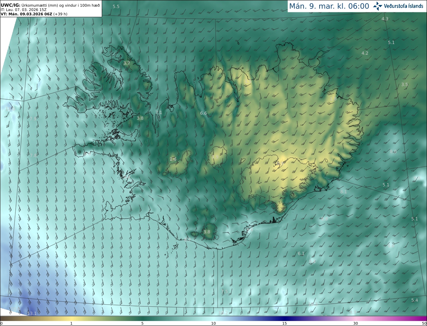This screenshot has width=427, height=326.
Task: Select the Mán. 9. mar. kl. 06:00 timestamp
Action: (x=329, y=6)
